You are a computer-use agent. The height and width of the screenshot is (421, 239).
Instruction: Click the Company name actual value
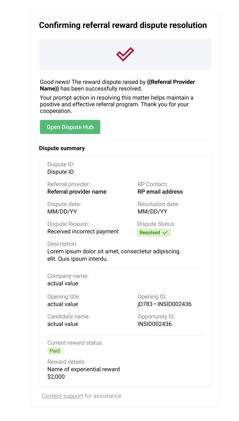pyautogui.click(x=63, y=283)
